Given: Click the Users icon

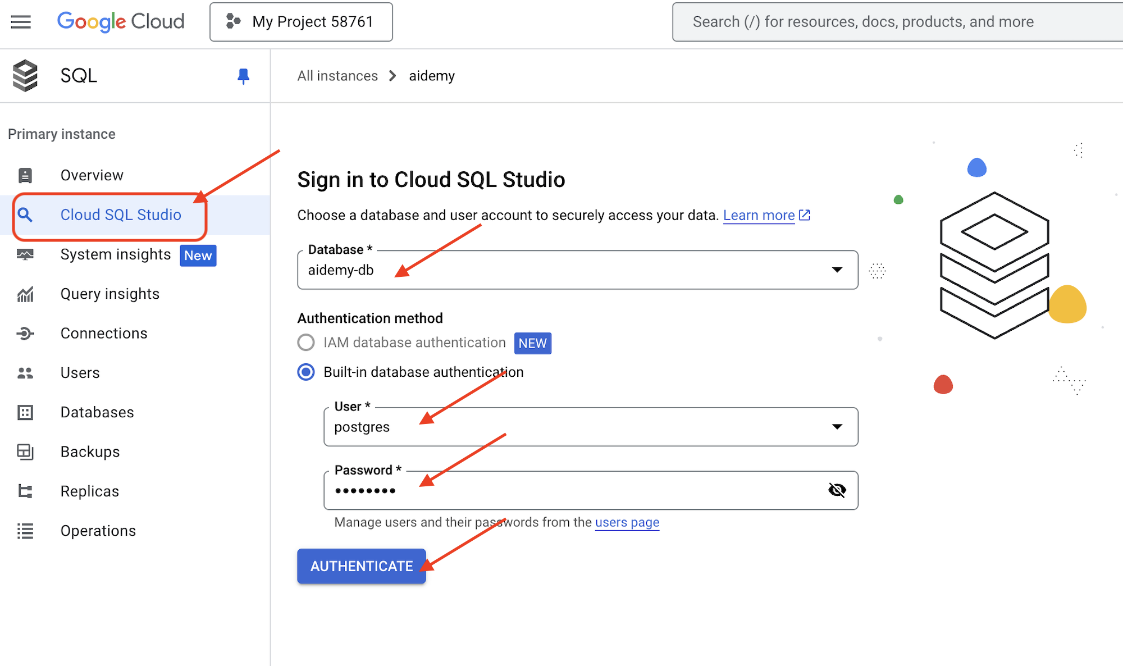Looking at the screenshot, I should [x=26, y=372].
